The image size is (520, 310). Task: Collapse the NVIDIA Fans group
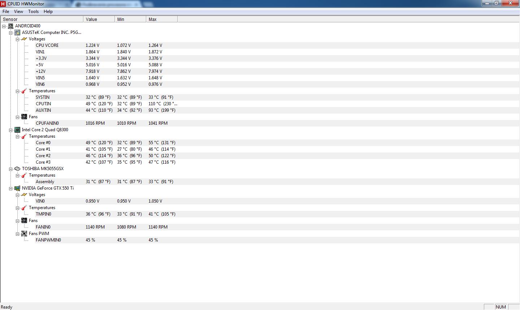coord(17,221)
